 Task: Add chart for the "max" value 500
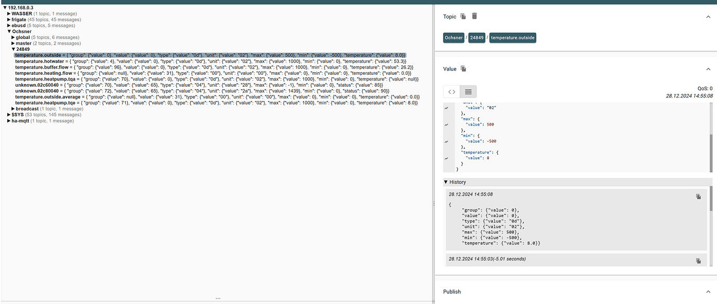click(x=446, y=125)
